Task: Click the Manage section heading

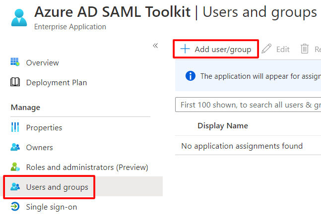Action: coord(25,108)
